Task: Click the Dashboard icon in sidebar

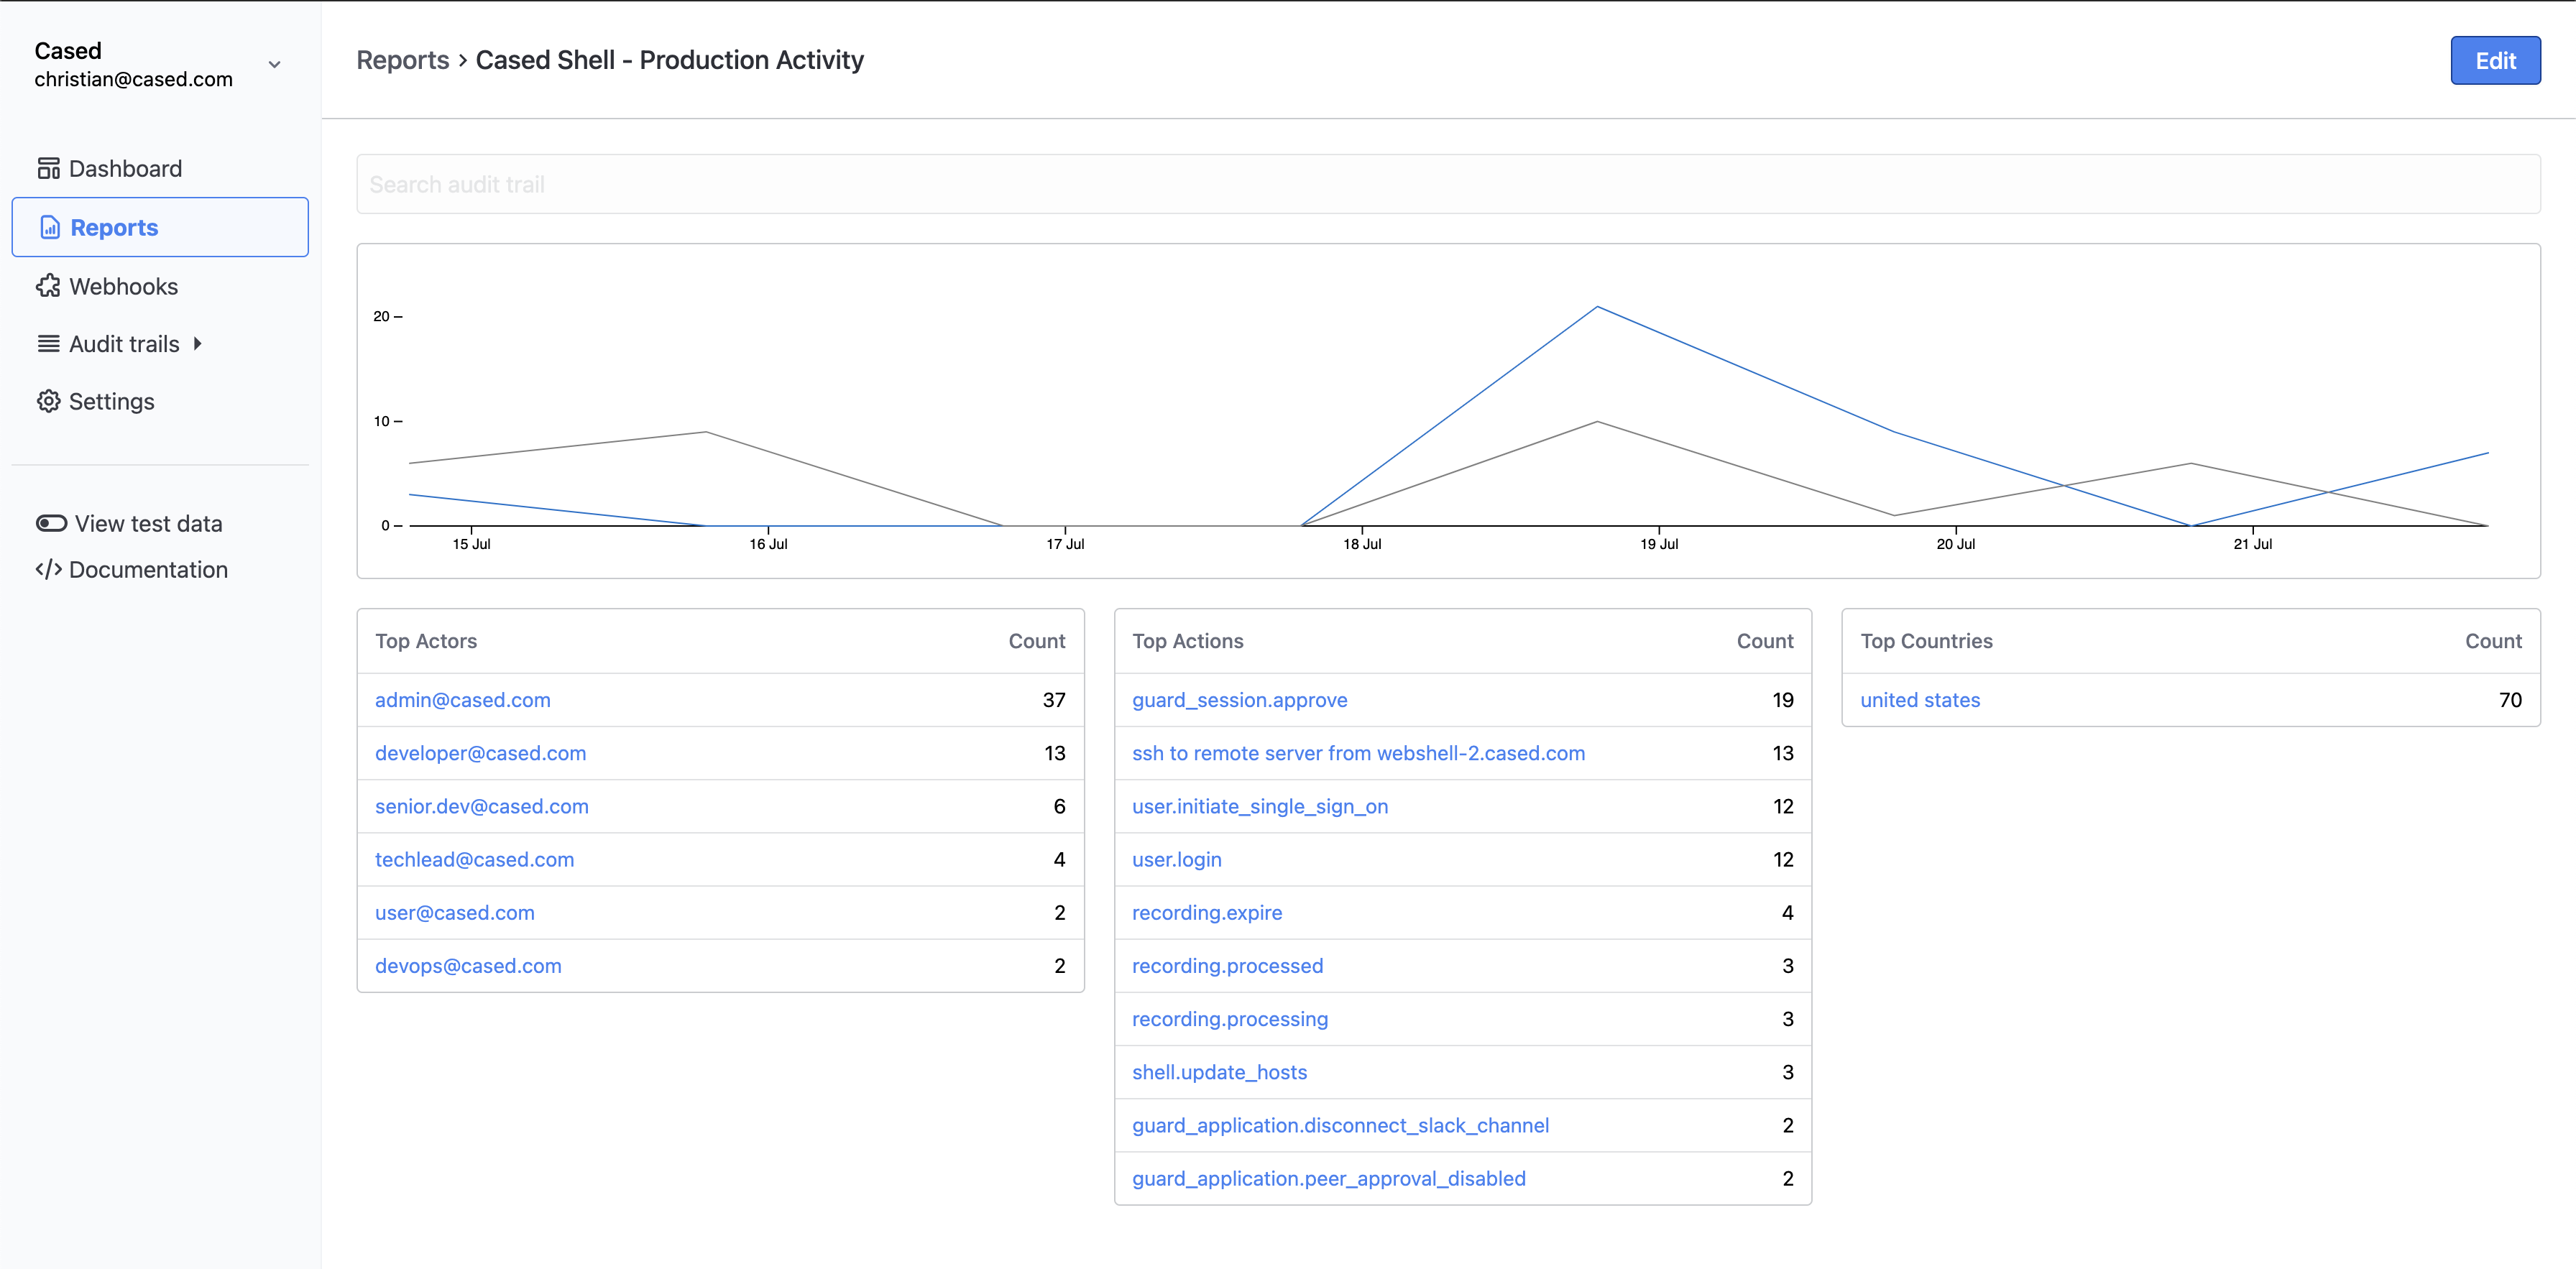Action: pyautogui.click(x=48, y=168)
